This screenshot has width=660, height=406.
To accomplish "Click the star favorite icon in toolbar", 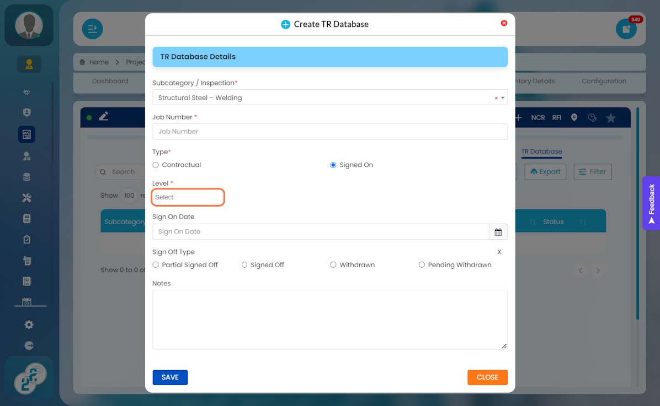I will (x=610, y=118).
